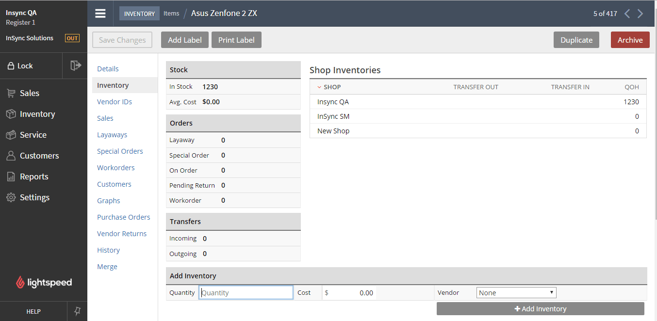This screenshot has width=657, height=321.
Task: Focus the Quantity input field
Action: click(246, 293)
